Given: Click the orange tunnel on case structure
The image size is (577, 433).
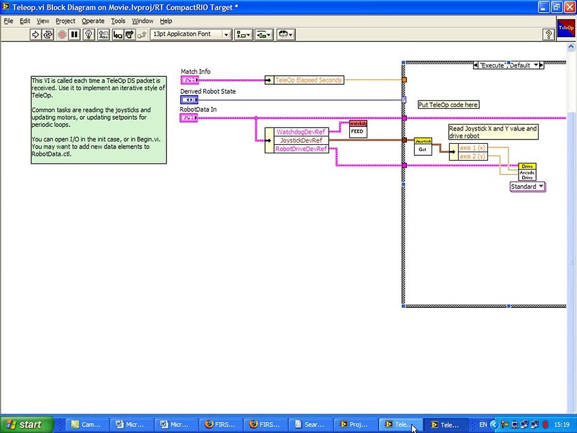Looking at the screenshot, I should pyautogui.click(x=405, y=79).
